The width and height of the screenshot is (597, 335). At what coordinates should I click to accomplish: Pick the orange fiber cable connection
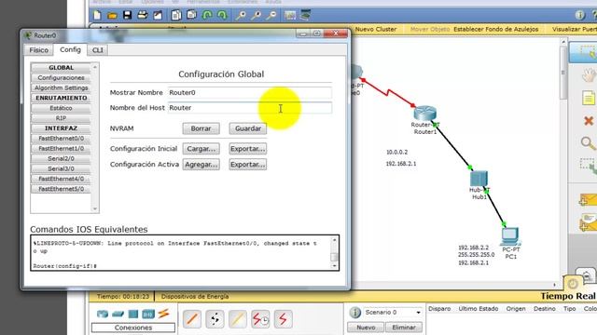(x=192, y=319)
